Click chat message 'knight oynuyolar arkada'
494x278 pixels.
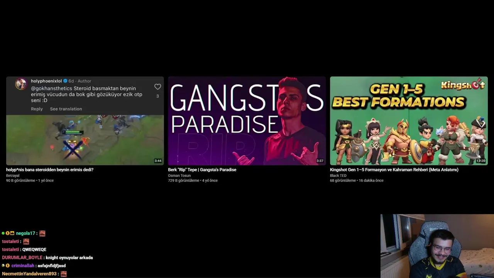point(69,258)
